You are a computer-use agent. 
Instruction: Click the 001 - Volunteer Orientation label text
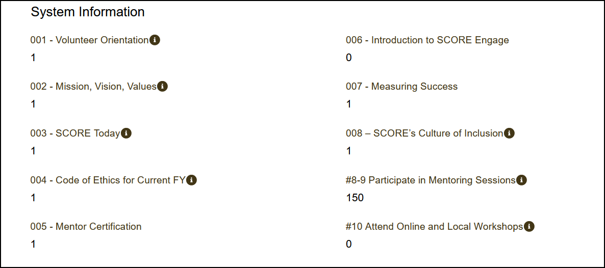click(x=89, y=40)
